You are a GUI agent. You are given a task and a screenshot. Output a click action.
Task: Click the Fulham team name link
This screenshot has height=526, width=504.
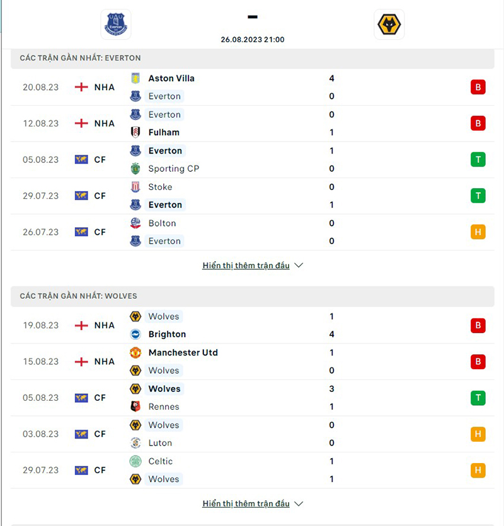[x=163, y=133]
